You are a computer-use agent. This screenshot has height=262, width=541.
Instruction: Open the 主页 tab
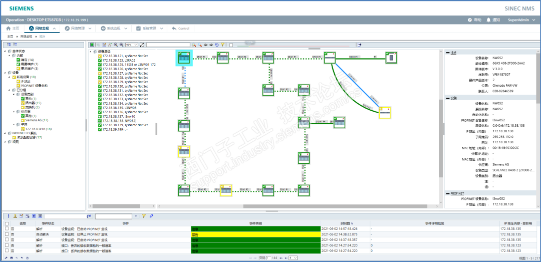click(13, 29)
